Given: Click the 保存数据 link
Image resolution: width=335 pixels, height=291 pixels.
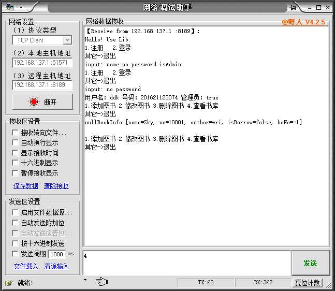Looking at the screenshot, I should (26, 186).
